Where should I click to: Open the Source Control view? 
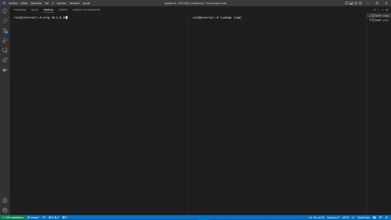coord(5,31)
